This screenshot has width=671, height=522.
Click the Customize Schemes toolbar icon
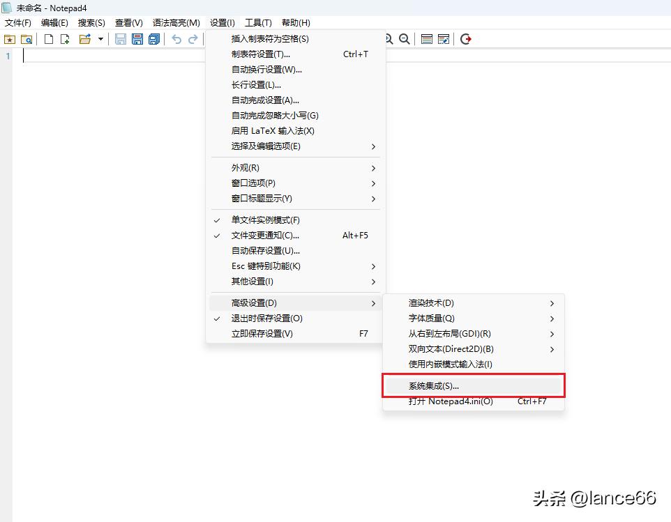pyautogui.click(x=444, y=39)
